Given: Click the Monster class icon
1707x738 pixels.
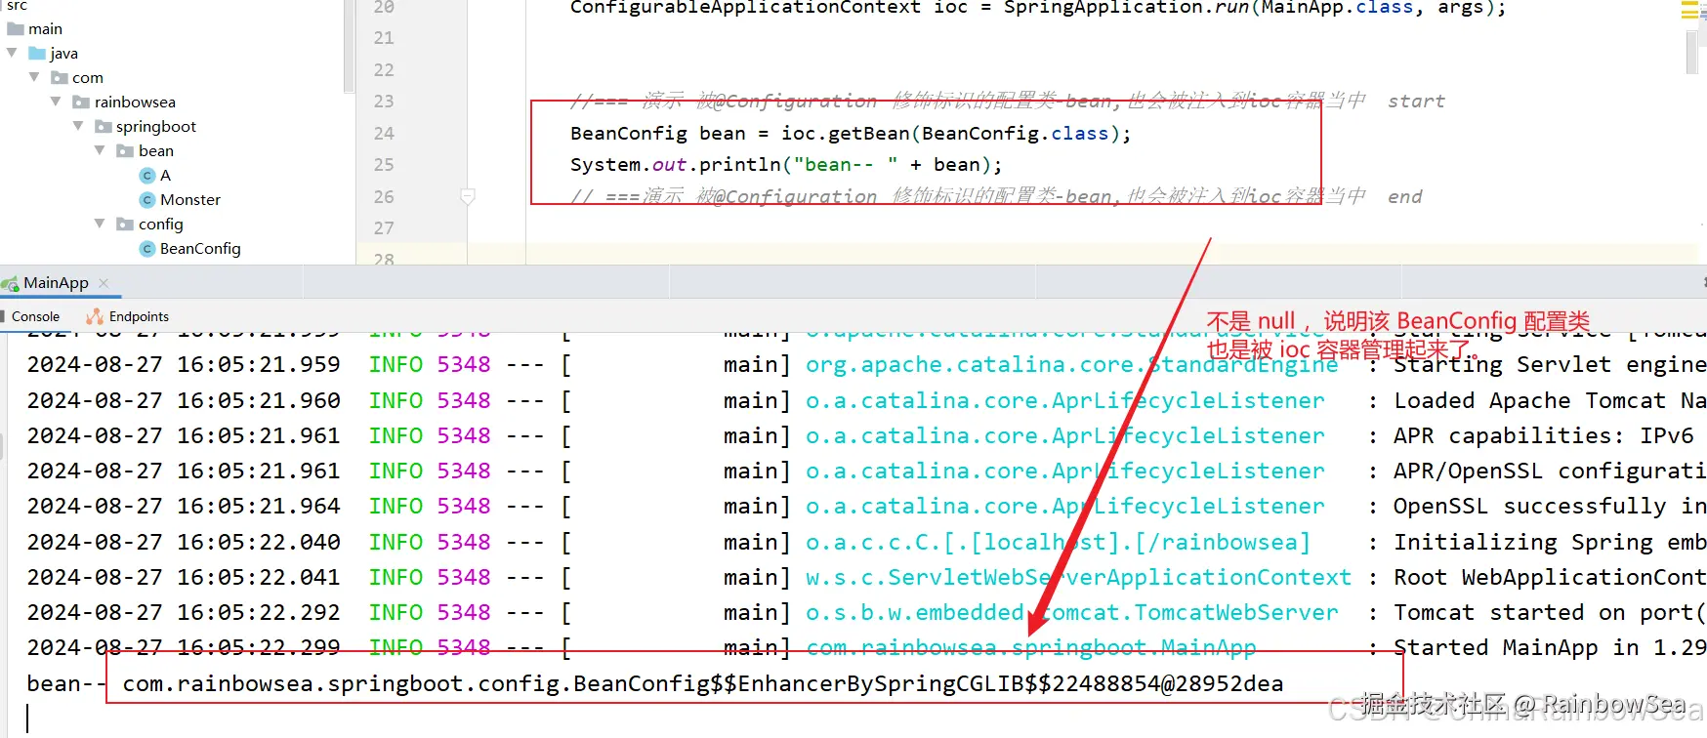Looking at the screenshot, I should pyautogui.click(x=147, y=200).
